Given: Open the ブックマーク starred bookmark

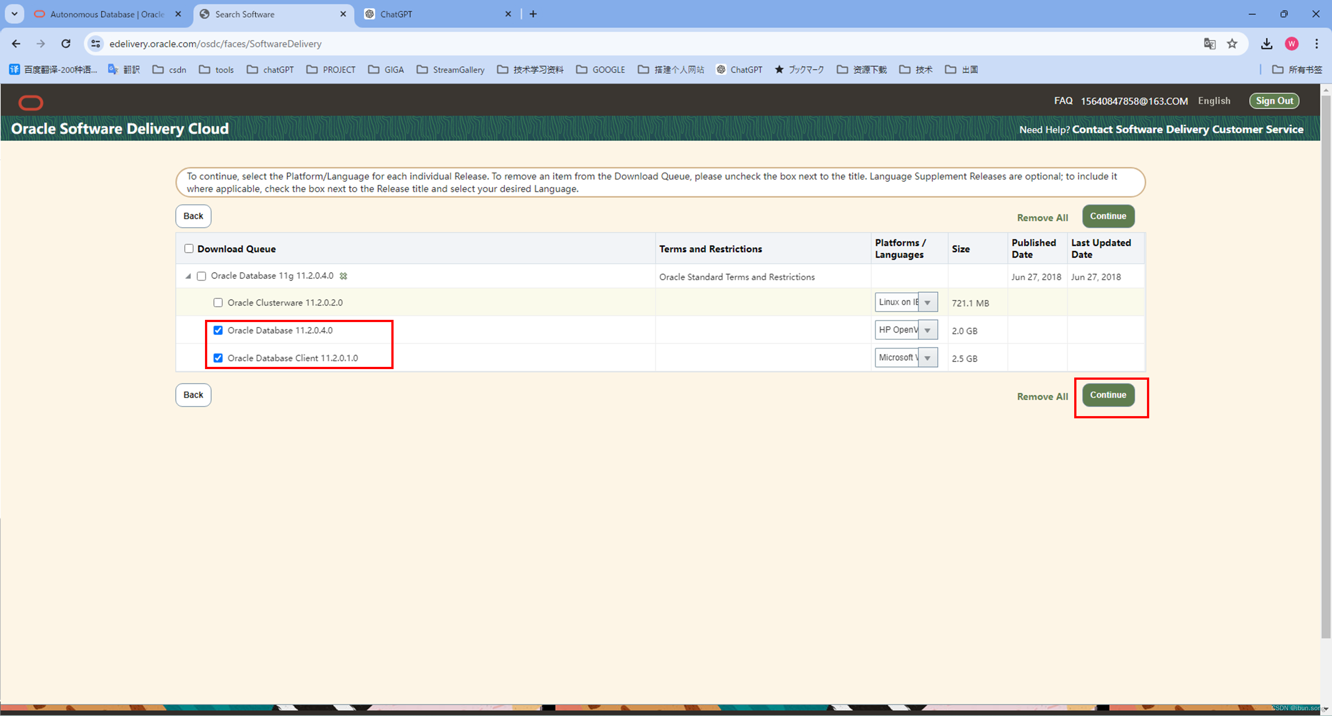Looking at the screenshot, I should pyautogui.click(x=800, y=69).
